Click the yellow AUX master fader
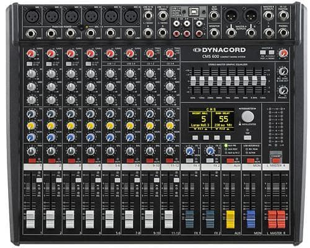Image resolution: width=310 pixels, height=248 pixels. (231, 219)
